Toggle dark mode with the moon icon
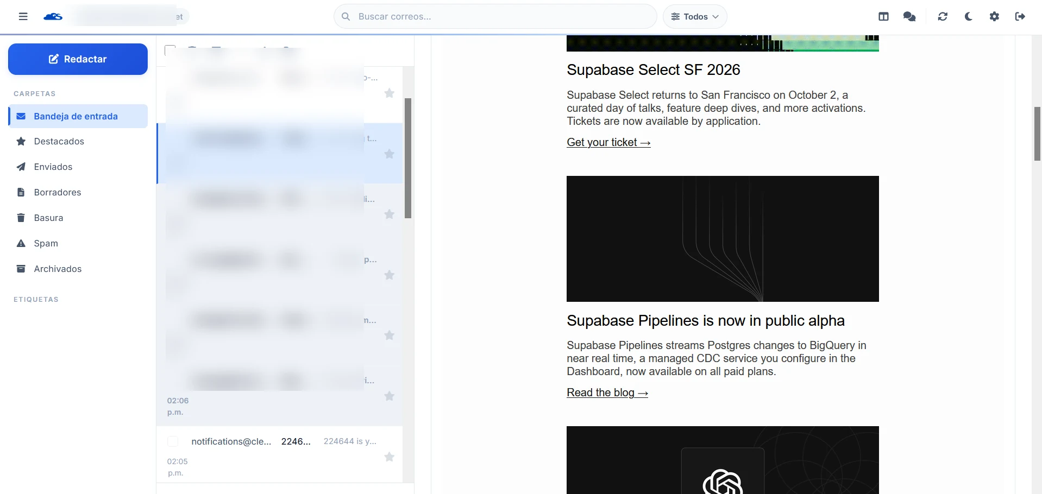Viewport: 1042px width, 494px height. (x=968, y=16)
